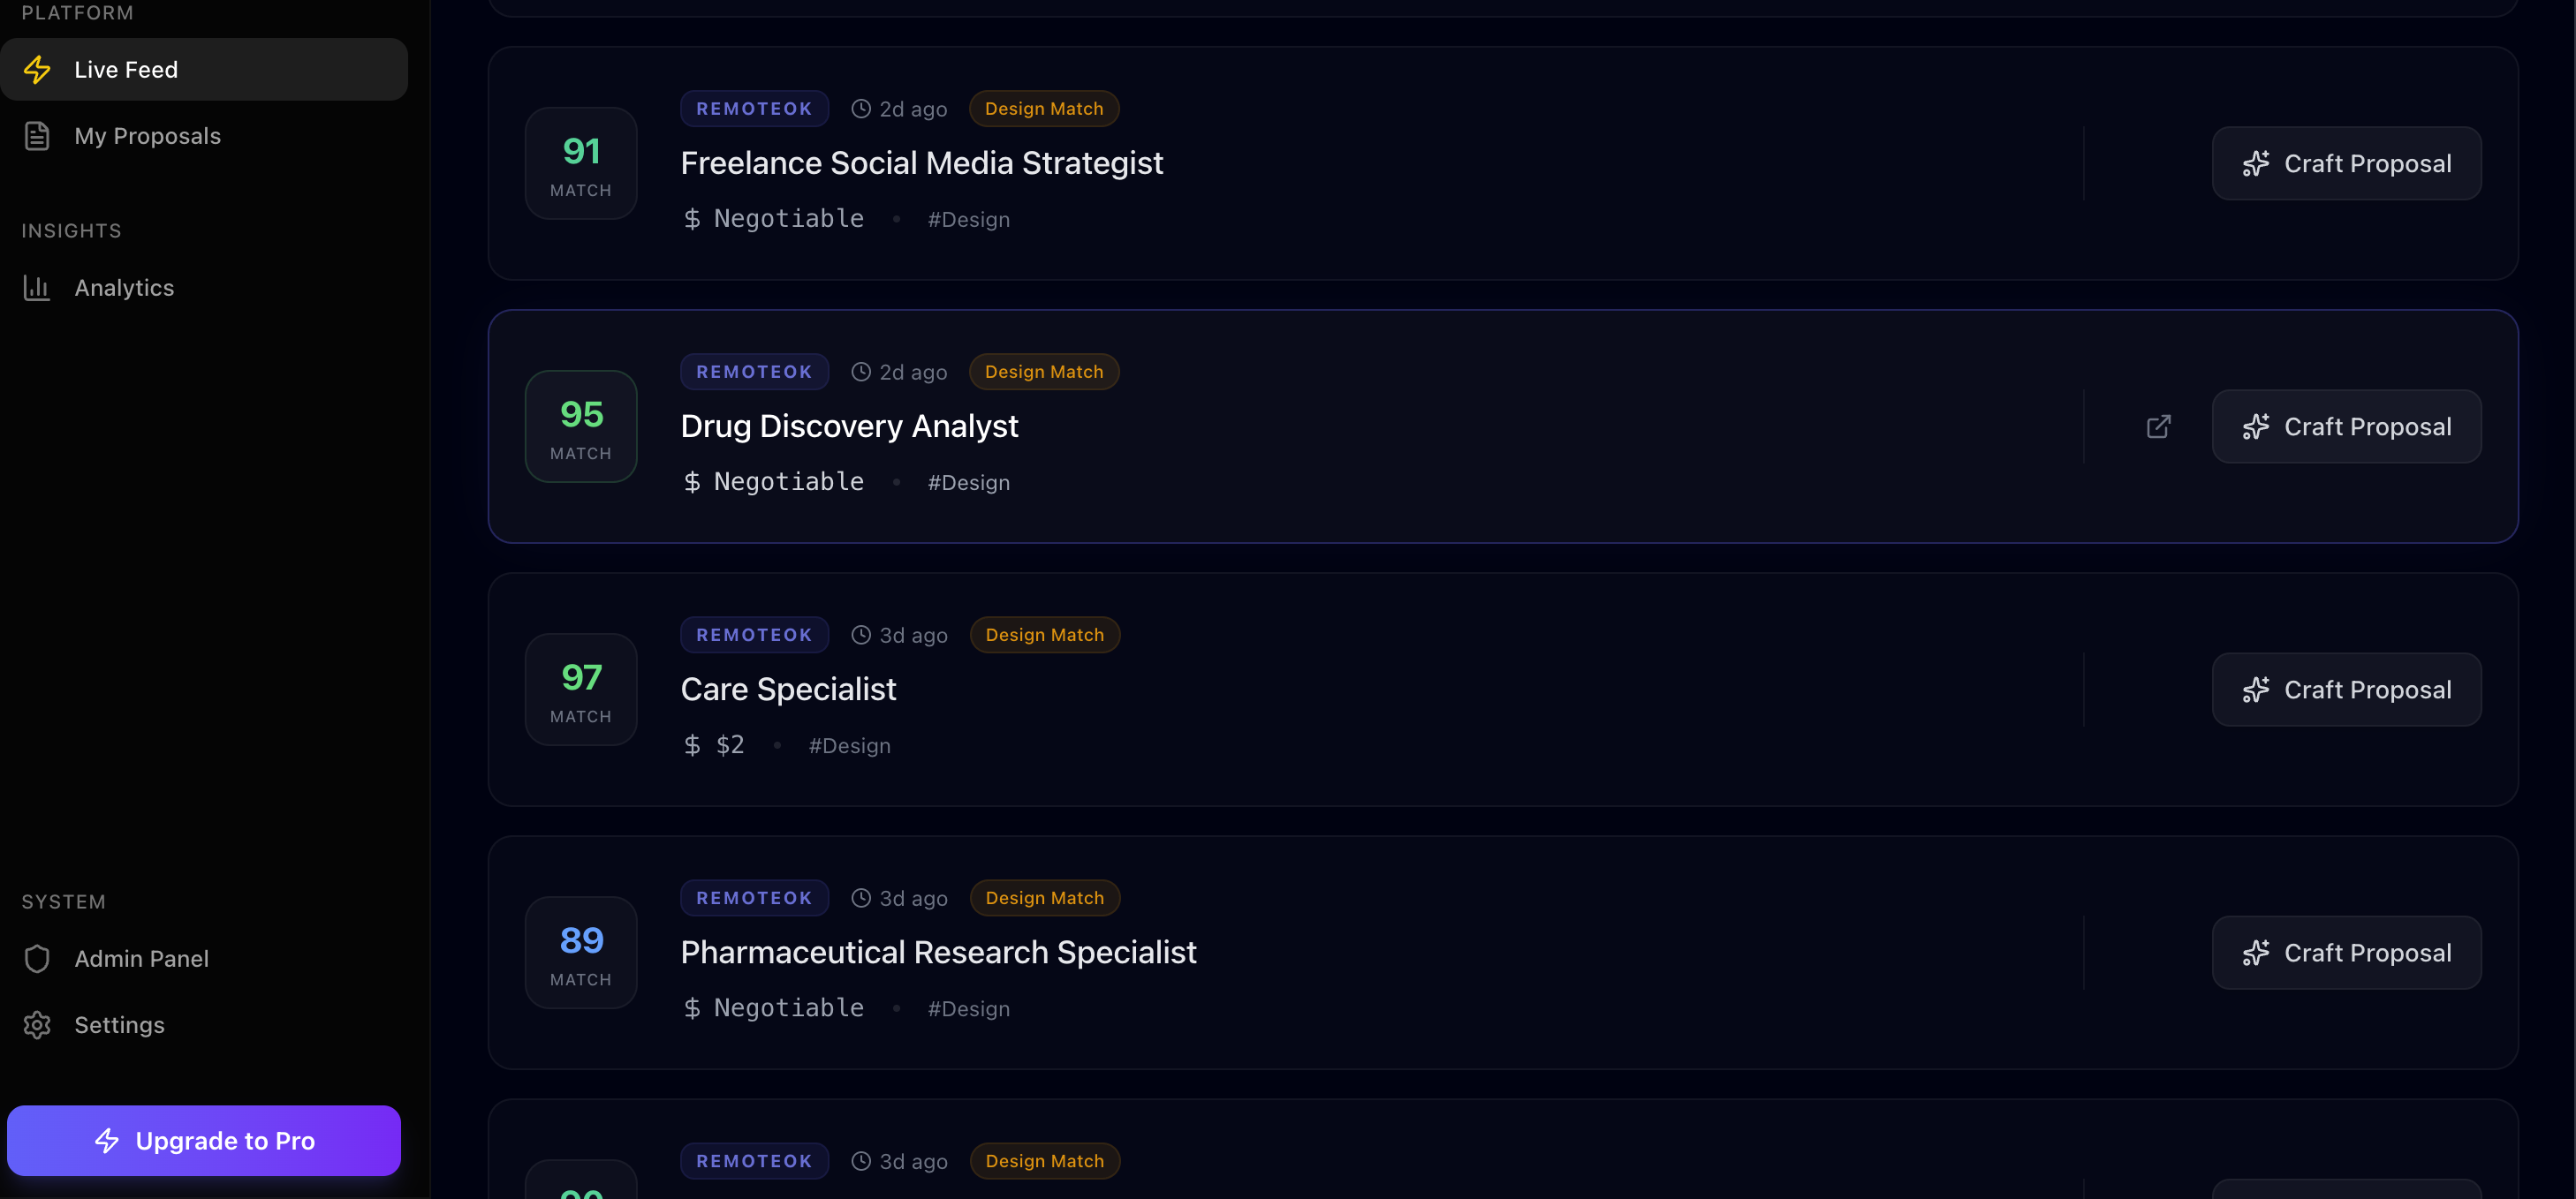
Task: Craft Proposal for Freelance Social Media Strategist
Action: tap(2346, 162)
